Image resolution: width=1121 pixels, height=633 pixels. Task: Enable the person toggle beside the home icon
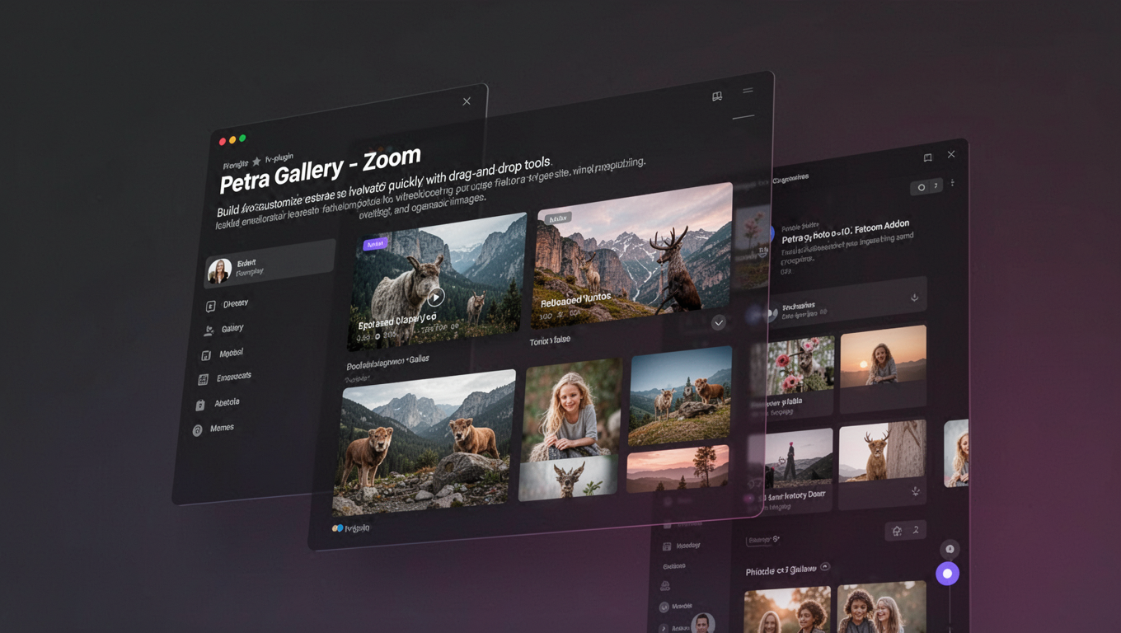(916, 528)
